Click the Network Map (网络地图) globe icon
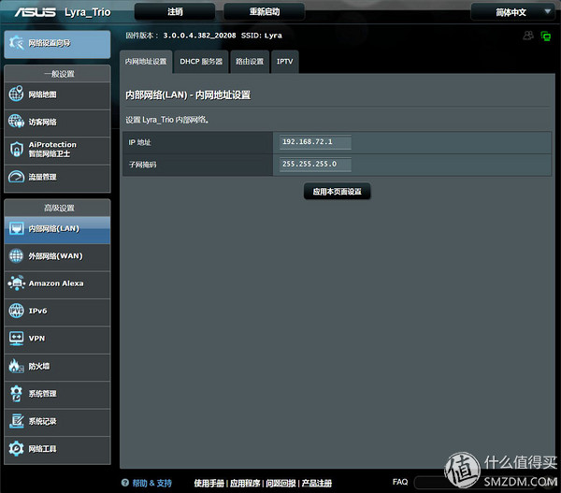This screenshot has width=561, height=493. 16,94
